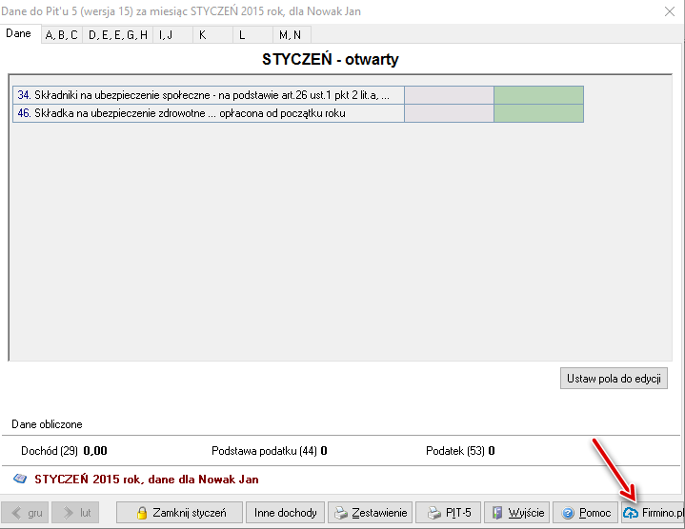The width and height of the screenshot is (685, 529).
Task: Click the book icon beside STYCZEŃ 2015 status
Action: 20,480
